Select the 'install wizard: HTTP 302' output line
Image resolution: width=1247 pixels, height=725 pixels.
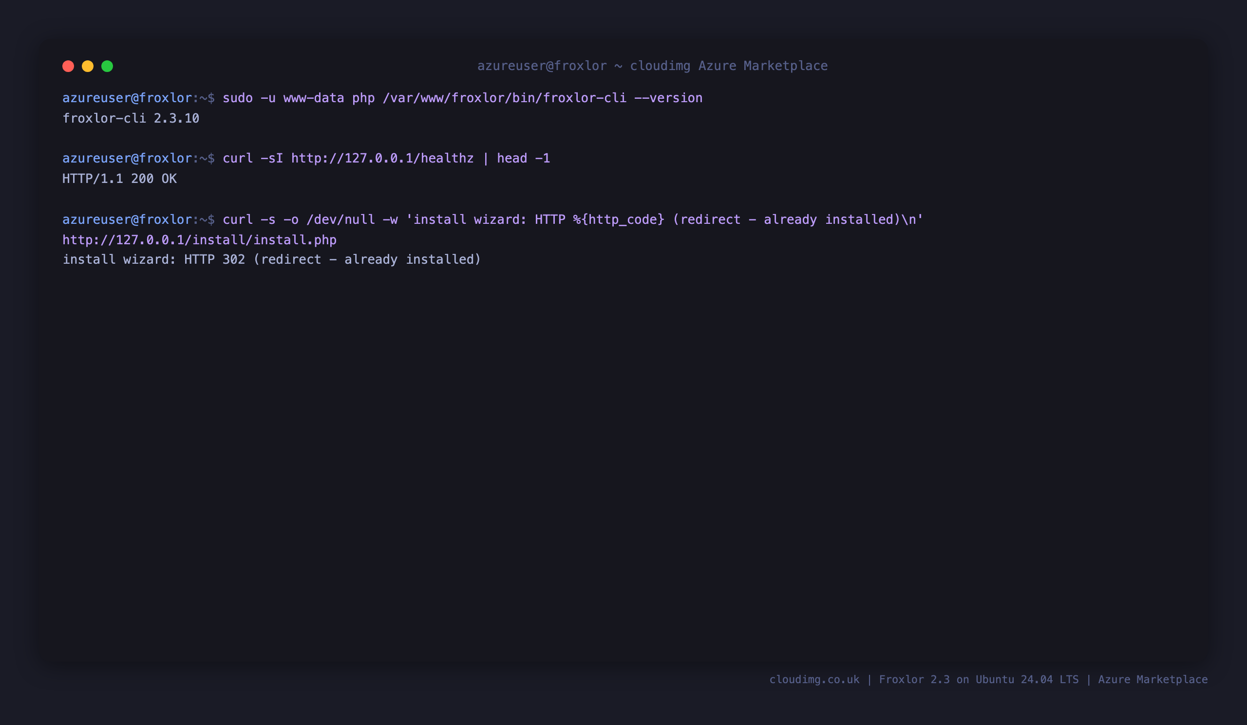[x=272, y=259]
